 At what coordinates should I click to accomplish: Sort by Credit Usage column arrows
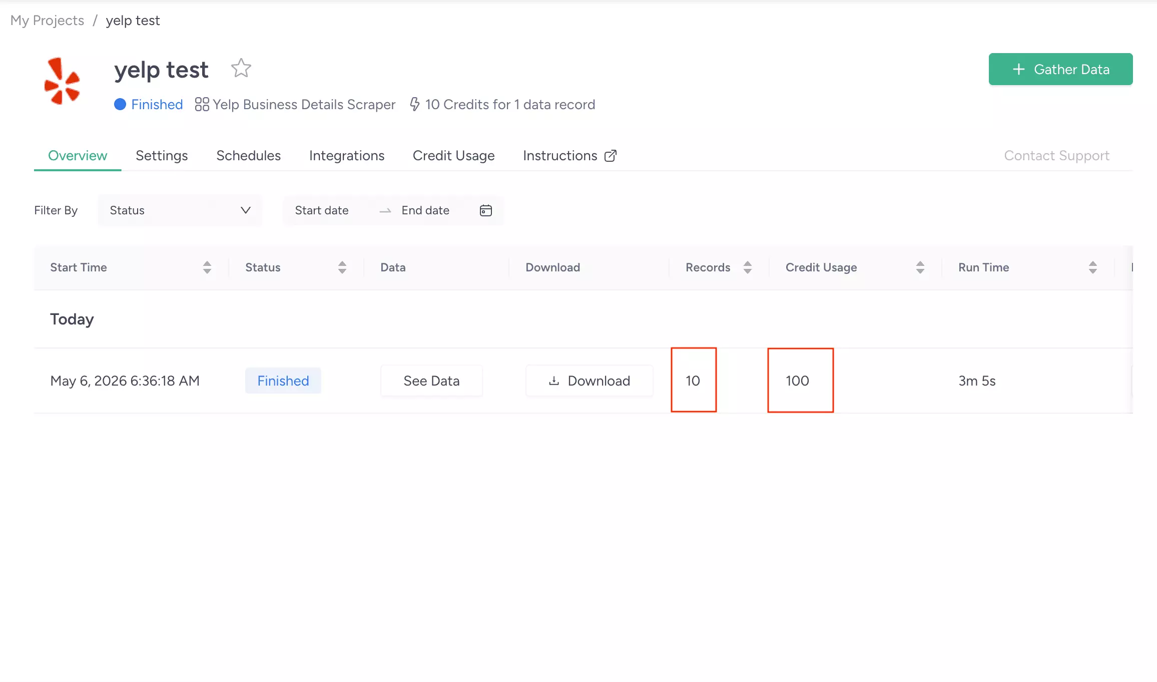click(920, 267)
